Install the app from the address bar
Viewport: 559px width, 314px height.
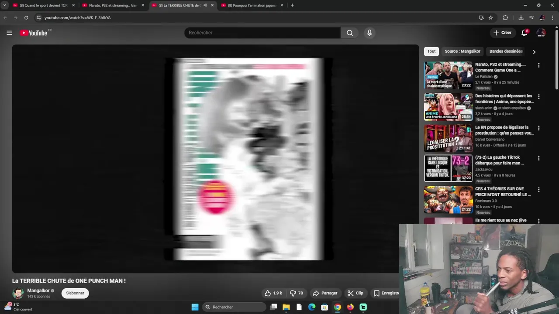481,17
